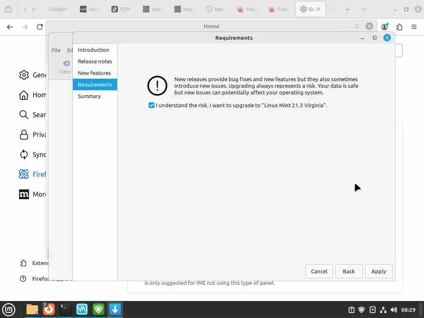Open a new Firefox tab
Image resolution: width=424 pixels, height=318 pixels.
(347, 10)
